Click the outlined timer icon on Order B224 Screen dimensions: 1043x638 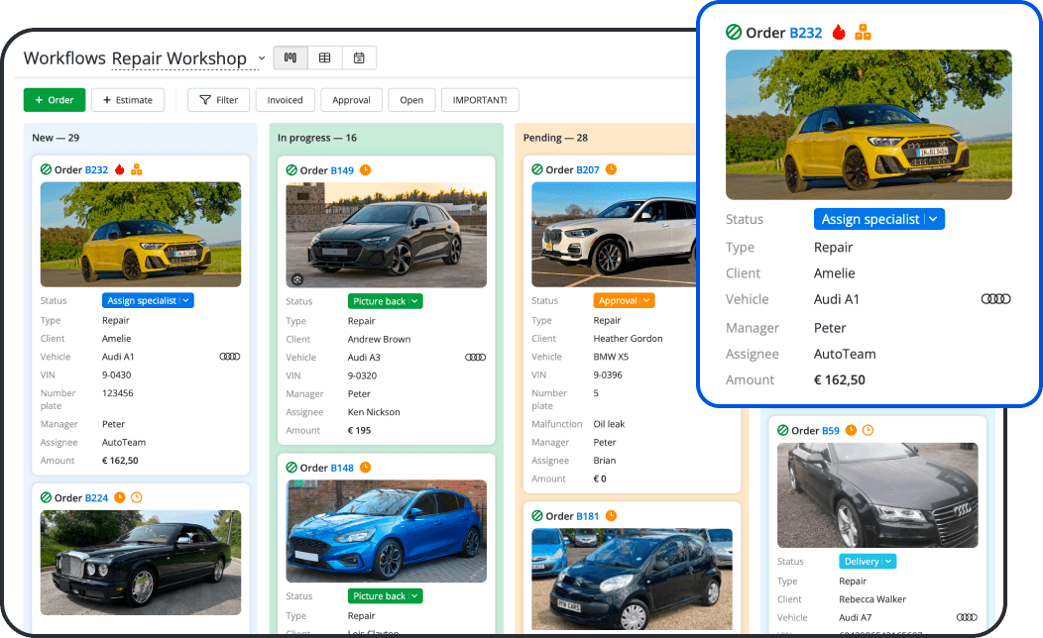(137, 497)
